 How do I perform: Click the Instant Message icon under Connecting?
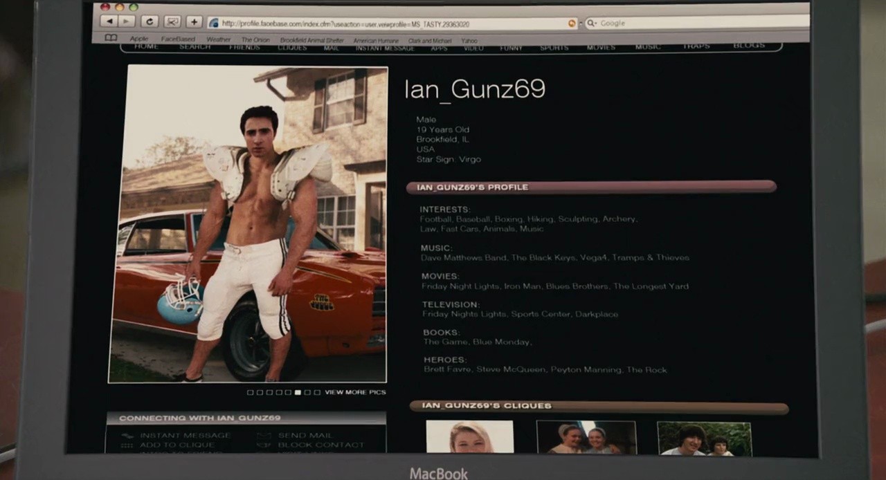click(x=127, y=436)
